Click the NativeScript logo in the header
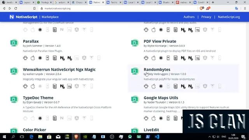 click(x=23, y=17)
